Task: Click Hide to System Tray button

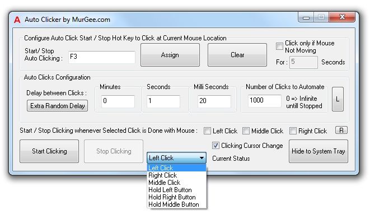Action: coord(319,151)
